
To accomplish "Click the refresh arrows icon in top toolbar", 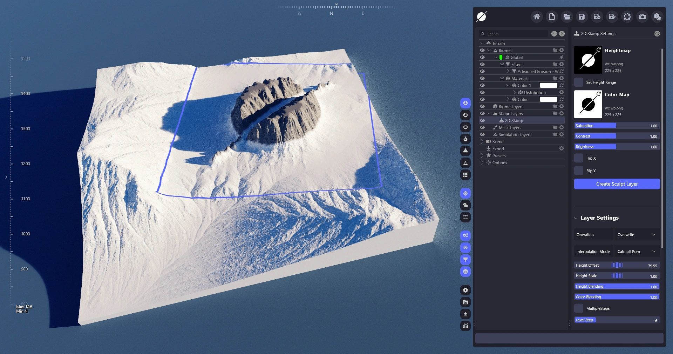I will point(627,16).
